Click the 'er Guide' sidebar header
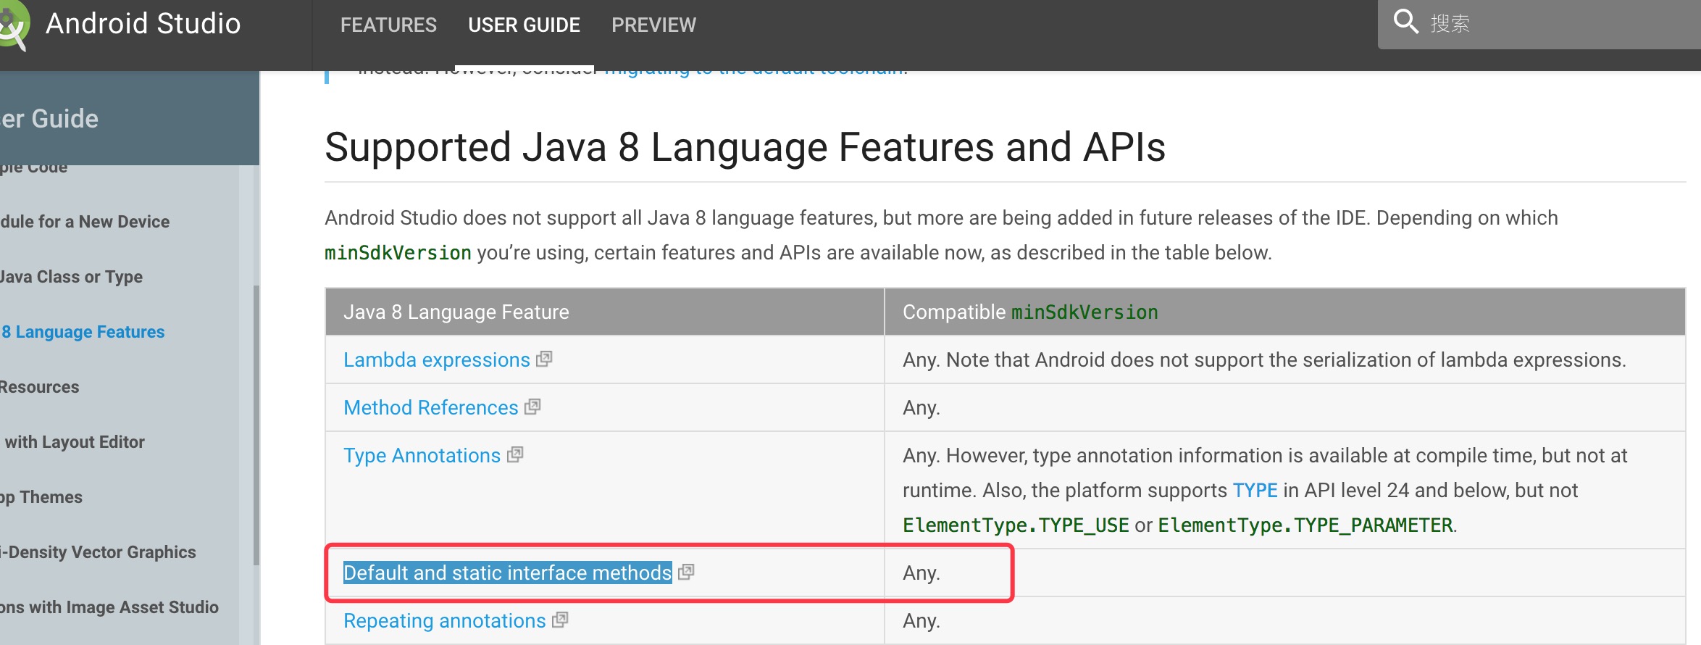1701x645 pixels. point(49,119)
